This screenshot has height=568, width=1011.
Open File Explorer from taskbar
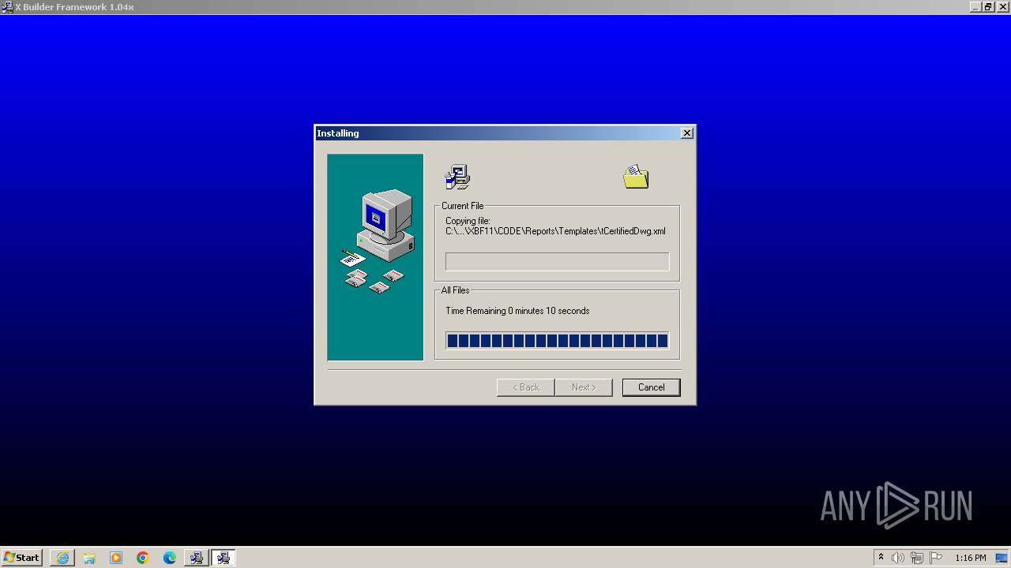coord(89,558)
